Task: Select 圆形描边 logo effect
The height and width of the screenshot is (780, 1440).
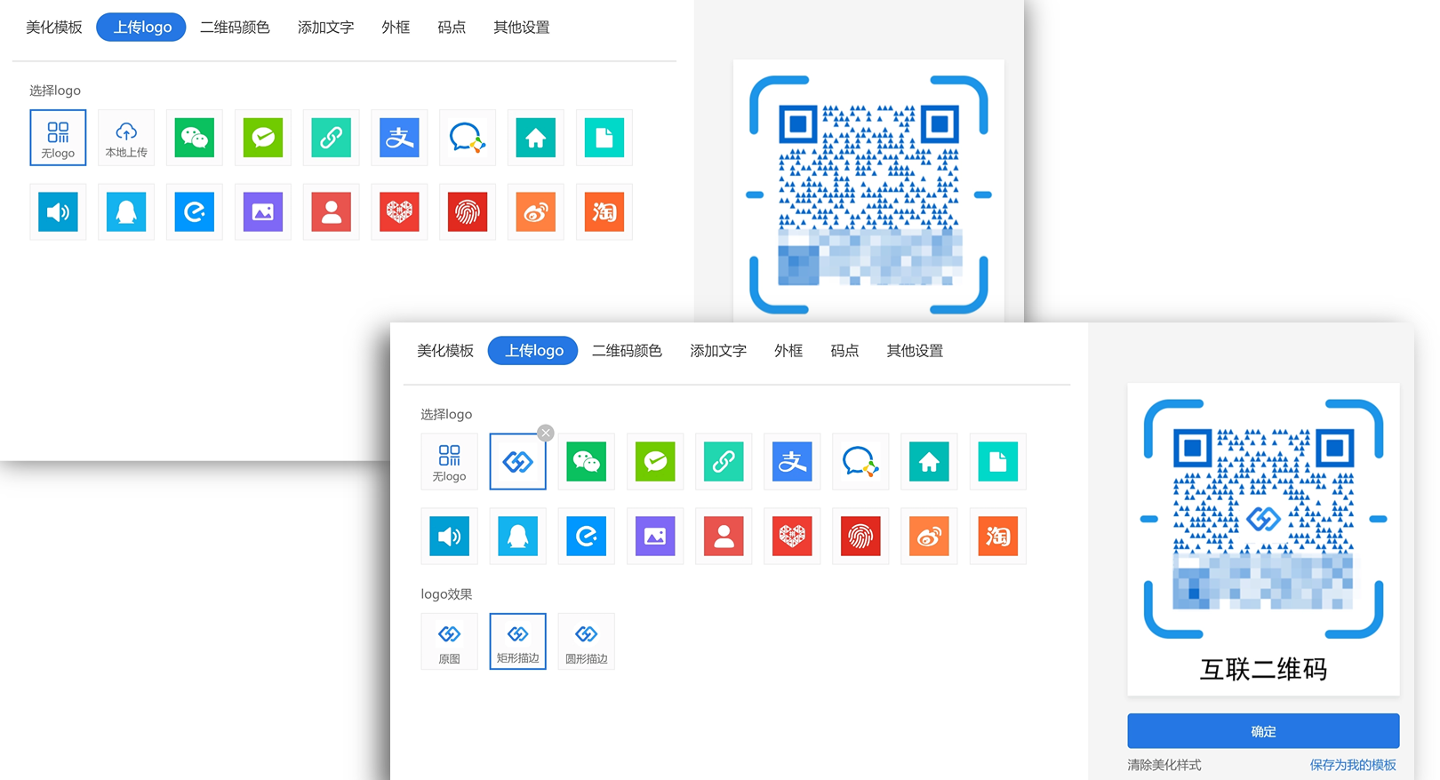Action: click(587, 641)
